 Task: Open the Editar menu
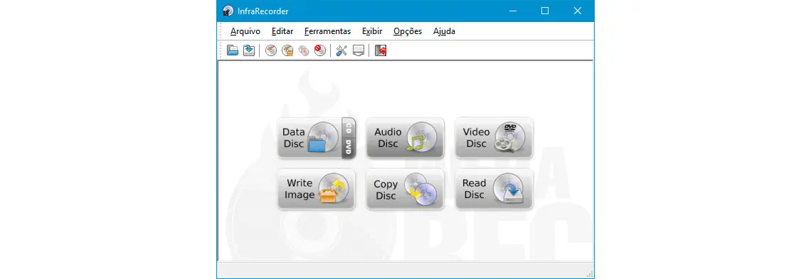(282, 31)
